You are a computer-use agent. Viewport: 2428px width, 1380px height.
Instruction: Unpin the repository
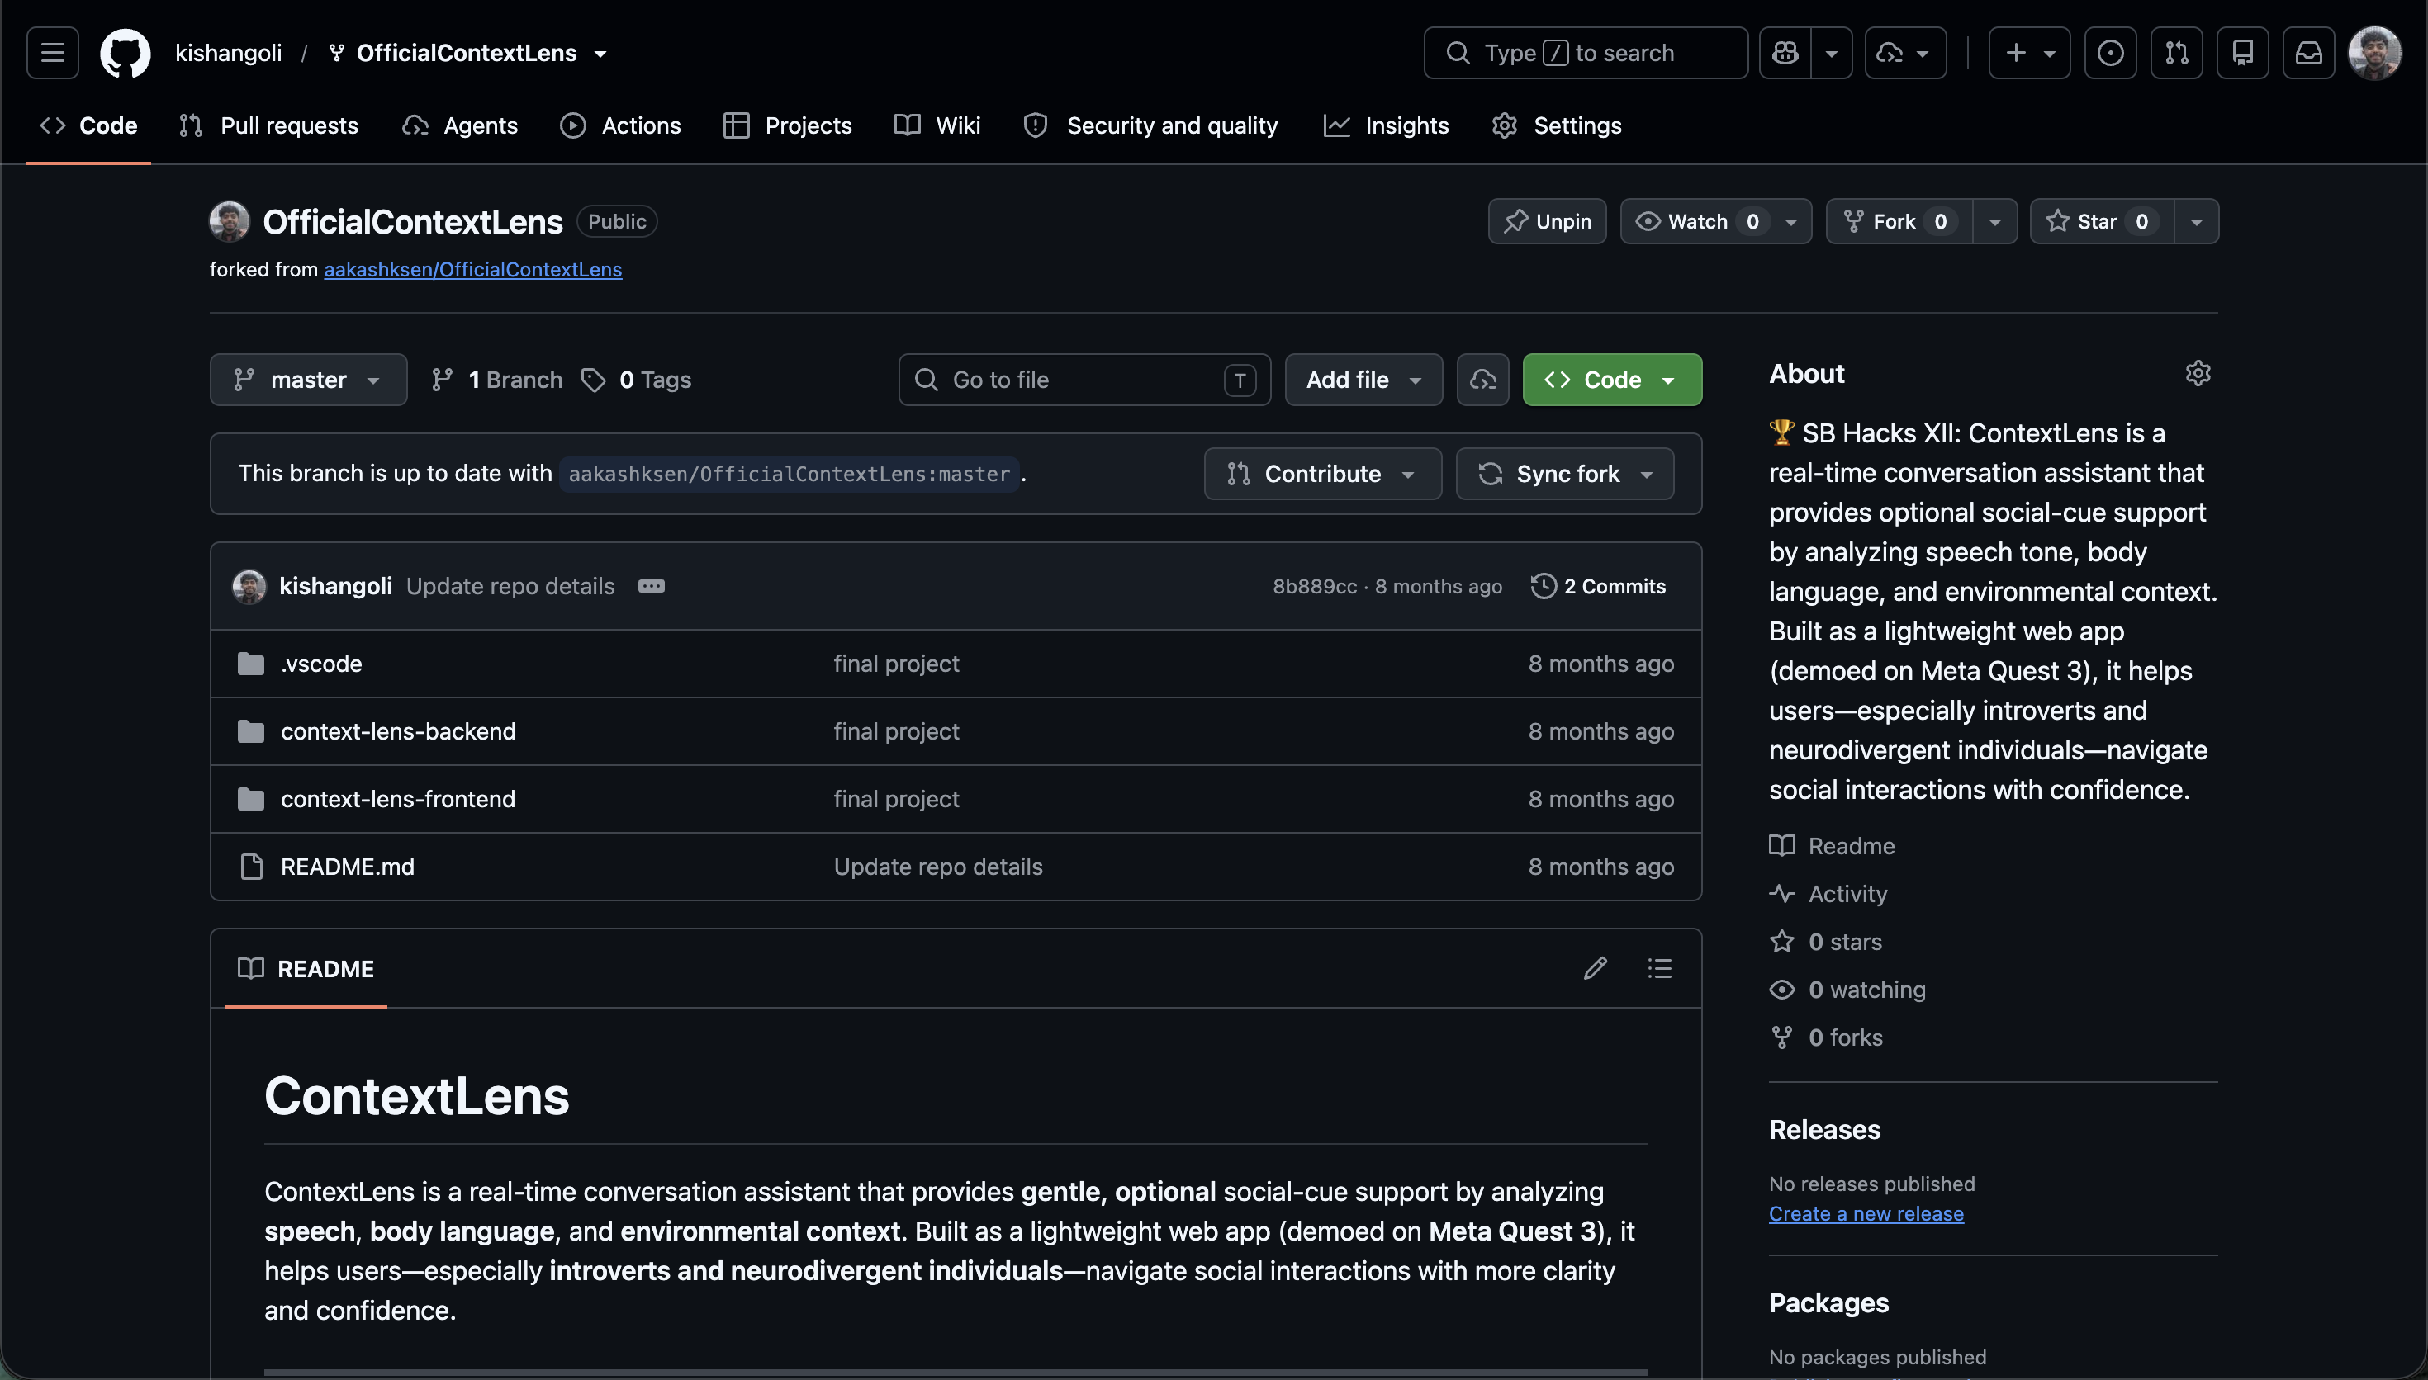[1548, 222]
